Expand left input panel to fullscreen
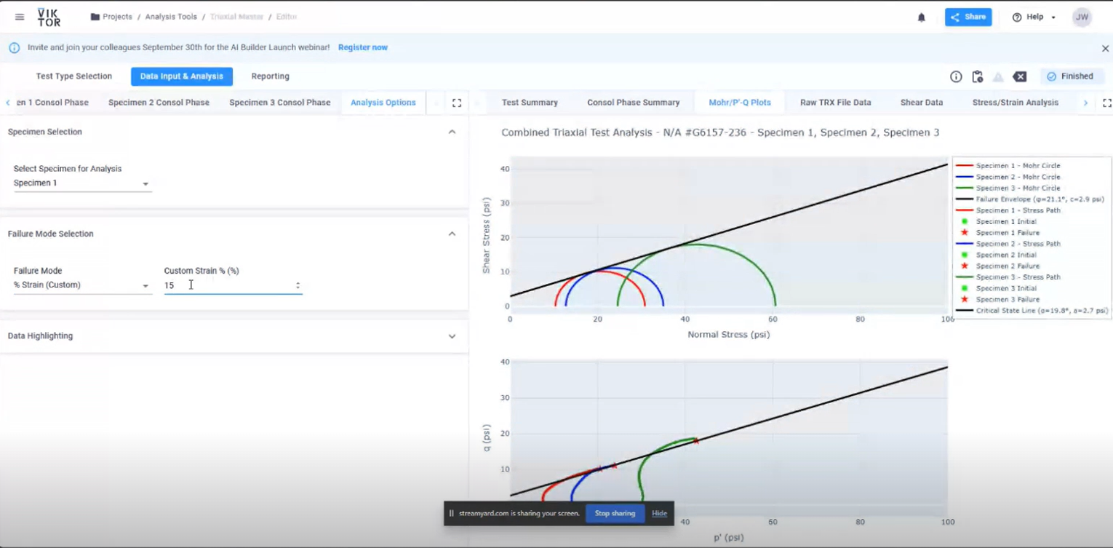The image size is (1113, 548). point(457,103)
